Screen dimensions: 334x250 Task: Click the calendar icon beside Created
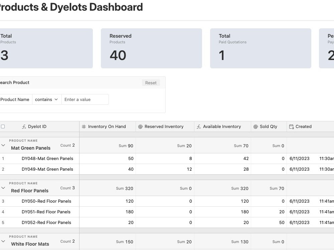click(x=291, y=127)
